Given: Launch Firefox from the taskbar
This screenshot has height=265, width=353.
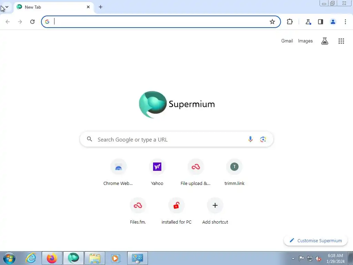Looking at the screenshot, I should 52,258.
